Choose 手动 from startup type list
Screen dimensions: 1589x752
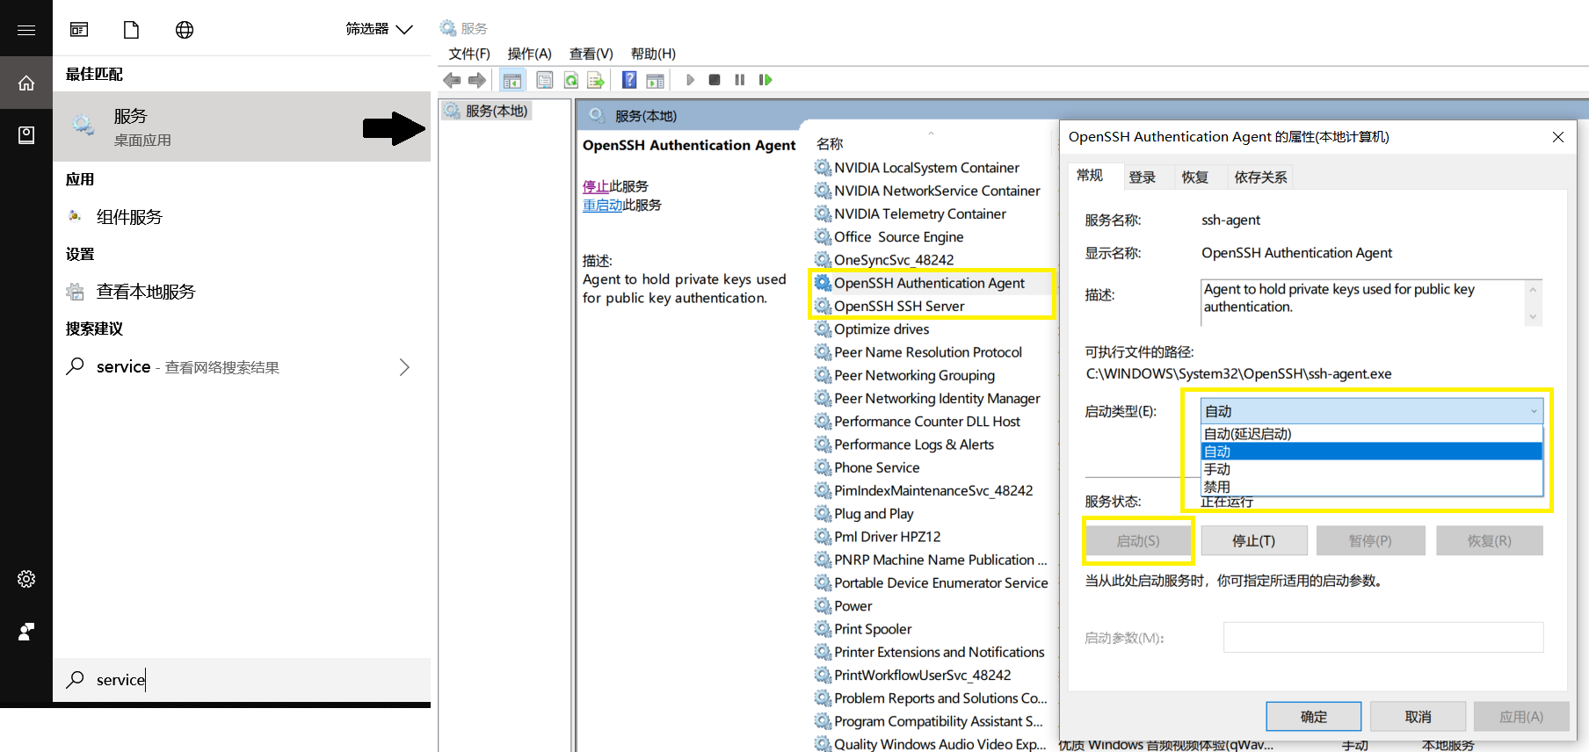pos(1372,469)
